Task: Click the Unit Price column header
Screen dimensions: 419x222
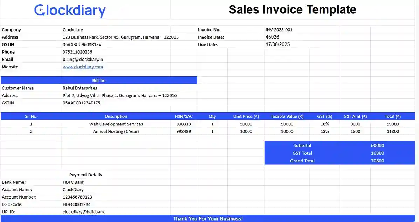Action: (x=246, y=116)
